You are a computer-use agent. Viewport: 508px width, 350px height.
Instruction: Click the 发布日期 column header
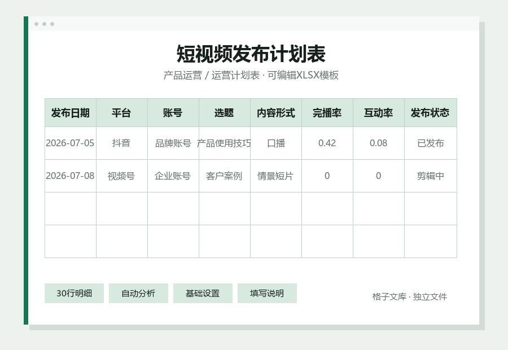(71, 113)
